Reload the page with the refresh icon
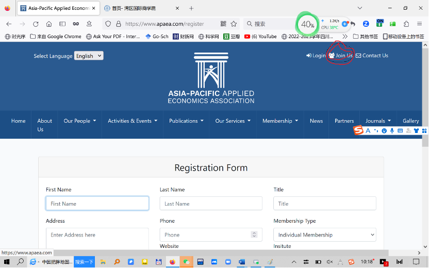Viewport: 429px width, 268px height. [x=36, y=24]
